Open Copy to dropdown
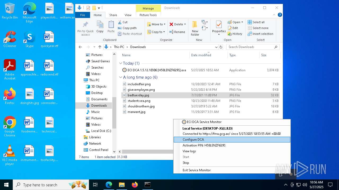This screenshot has height=190, width=339. click(156, 32)
